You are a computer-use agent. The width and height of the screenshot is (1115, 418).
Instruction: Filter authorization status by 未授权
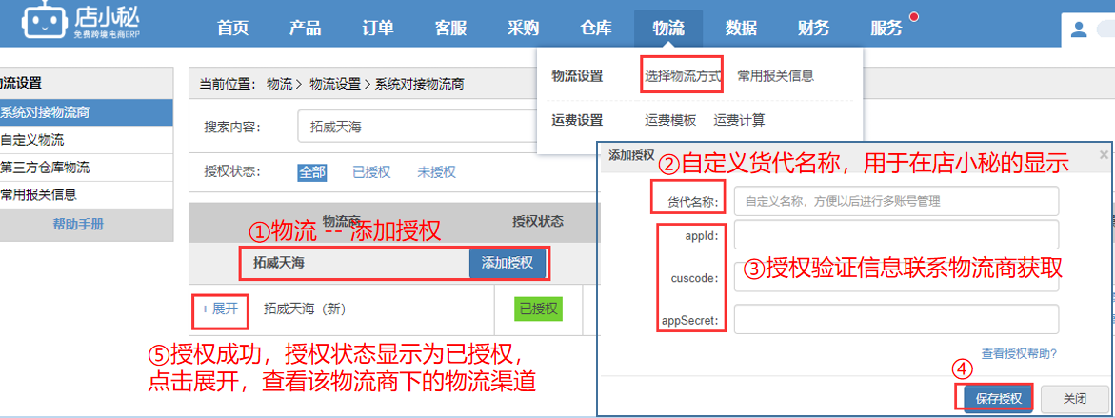tap(436, 172)
